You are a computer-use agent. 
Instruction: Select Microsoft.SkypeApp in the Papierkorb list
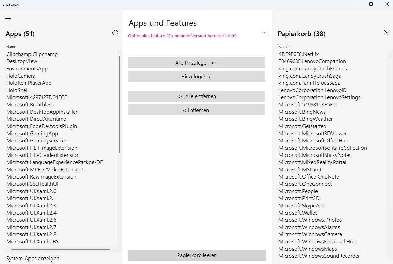tap(302, 206)
